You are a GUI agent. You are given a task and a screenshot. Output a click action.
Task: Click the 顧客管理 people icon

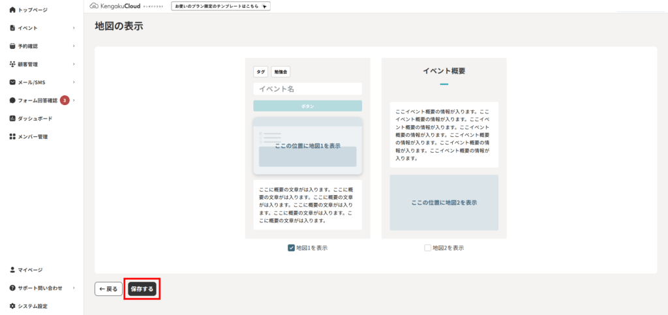tap(12, 64)
